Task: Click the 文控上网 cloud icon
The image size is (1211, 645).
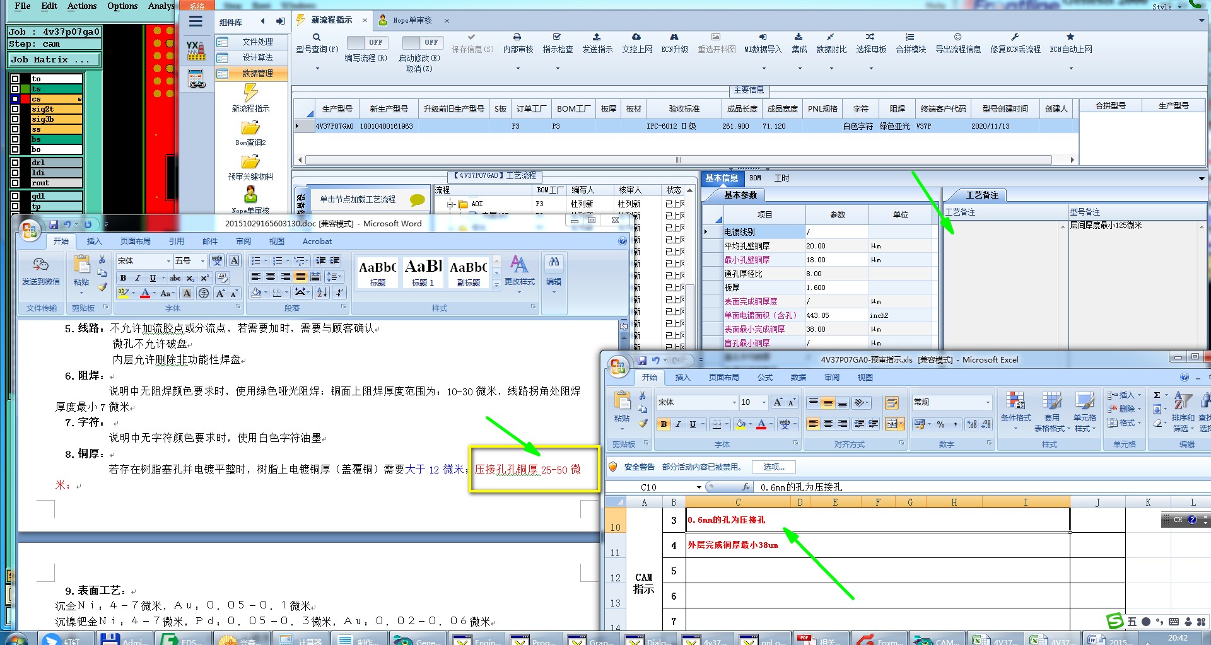Action: click(x=636, y=37)
